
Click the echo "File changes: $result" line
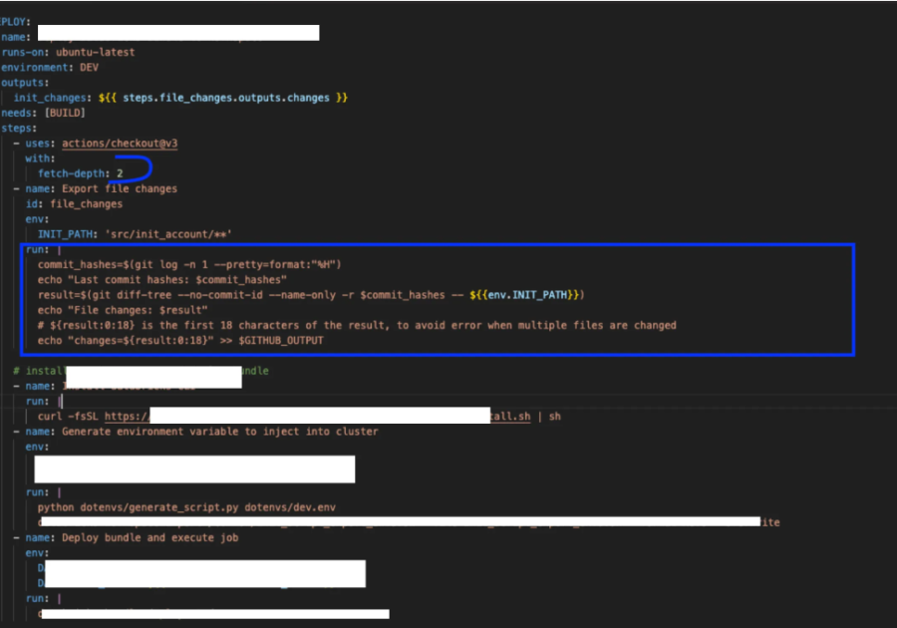pos(123,310)
